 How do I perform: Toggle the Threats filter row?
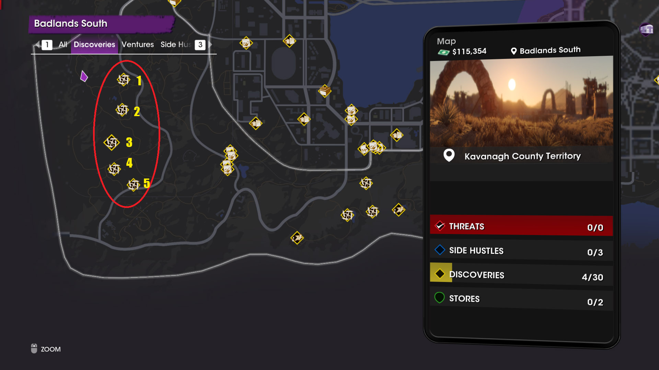[521, 226]
